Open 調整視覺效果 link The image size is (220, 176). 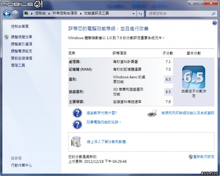21,37
